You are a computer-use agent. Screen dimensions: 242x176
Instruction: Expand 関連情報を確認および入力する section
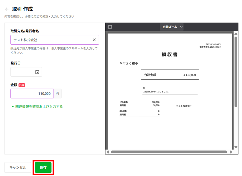click(37, 107)
